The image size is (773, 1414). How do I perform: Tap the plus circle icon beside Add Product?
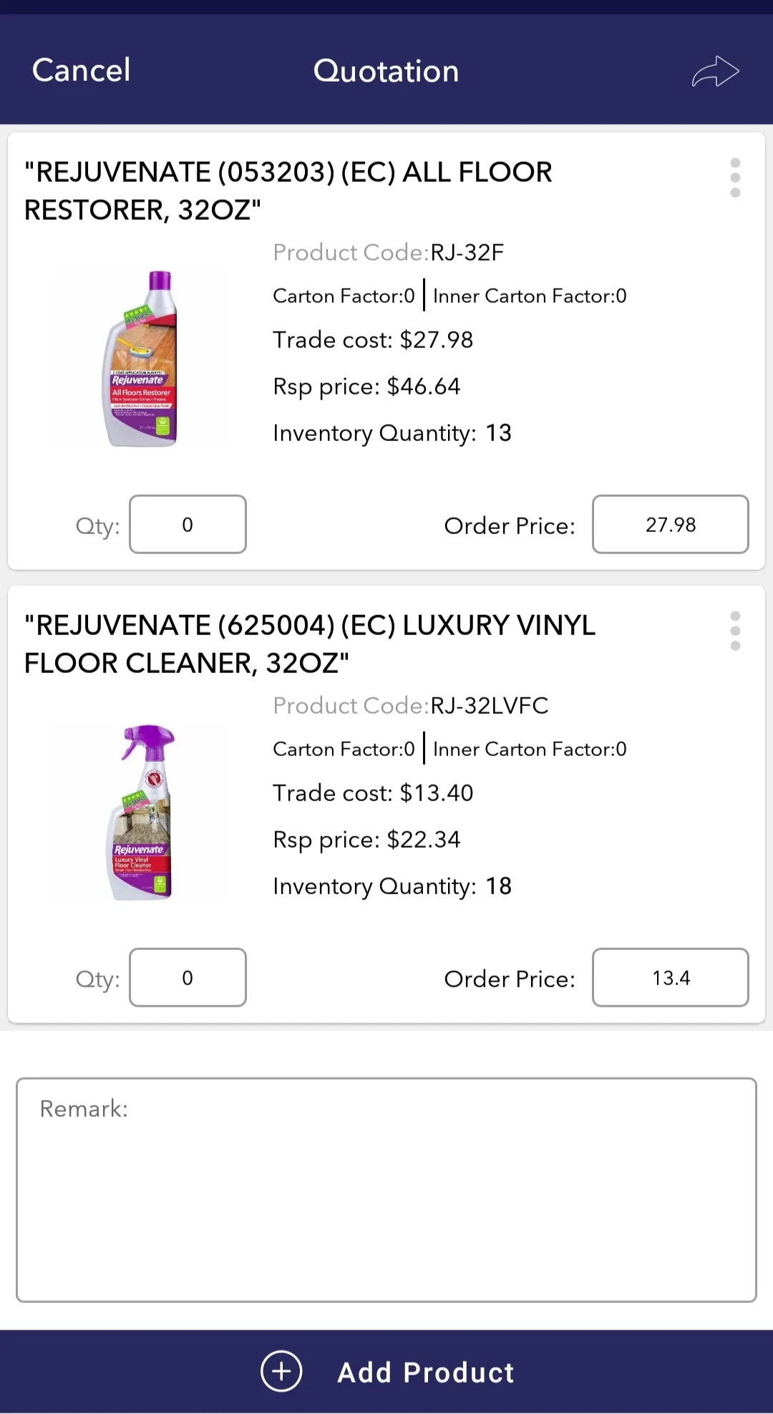(x=281, y=1371)
